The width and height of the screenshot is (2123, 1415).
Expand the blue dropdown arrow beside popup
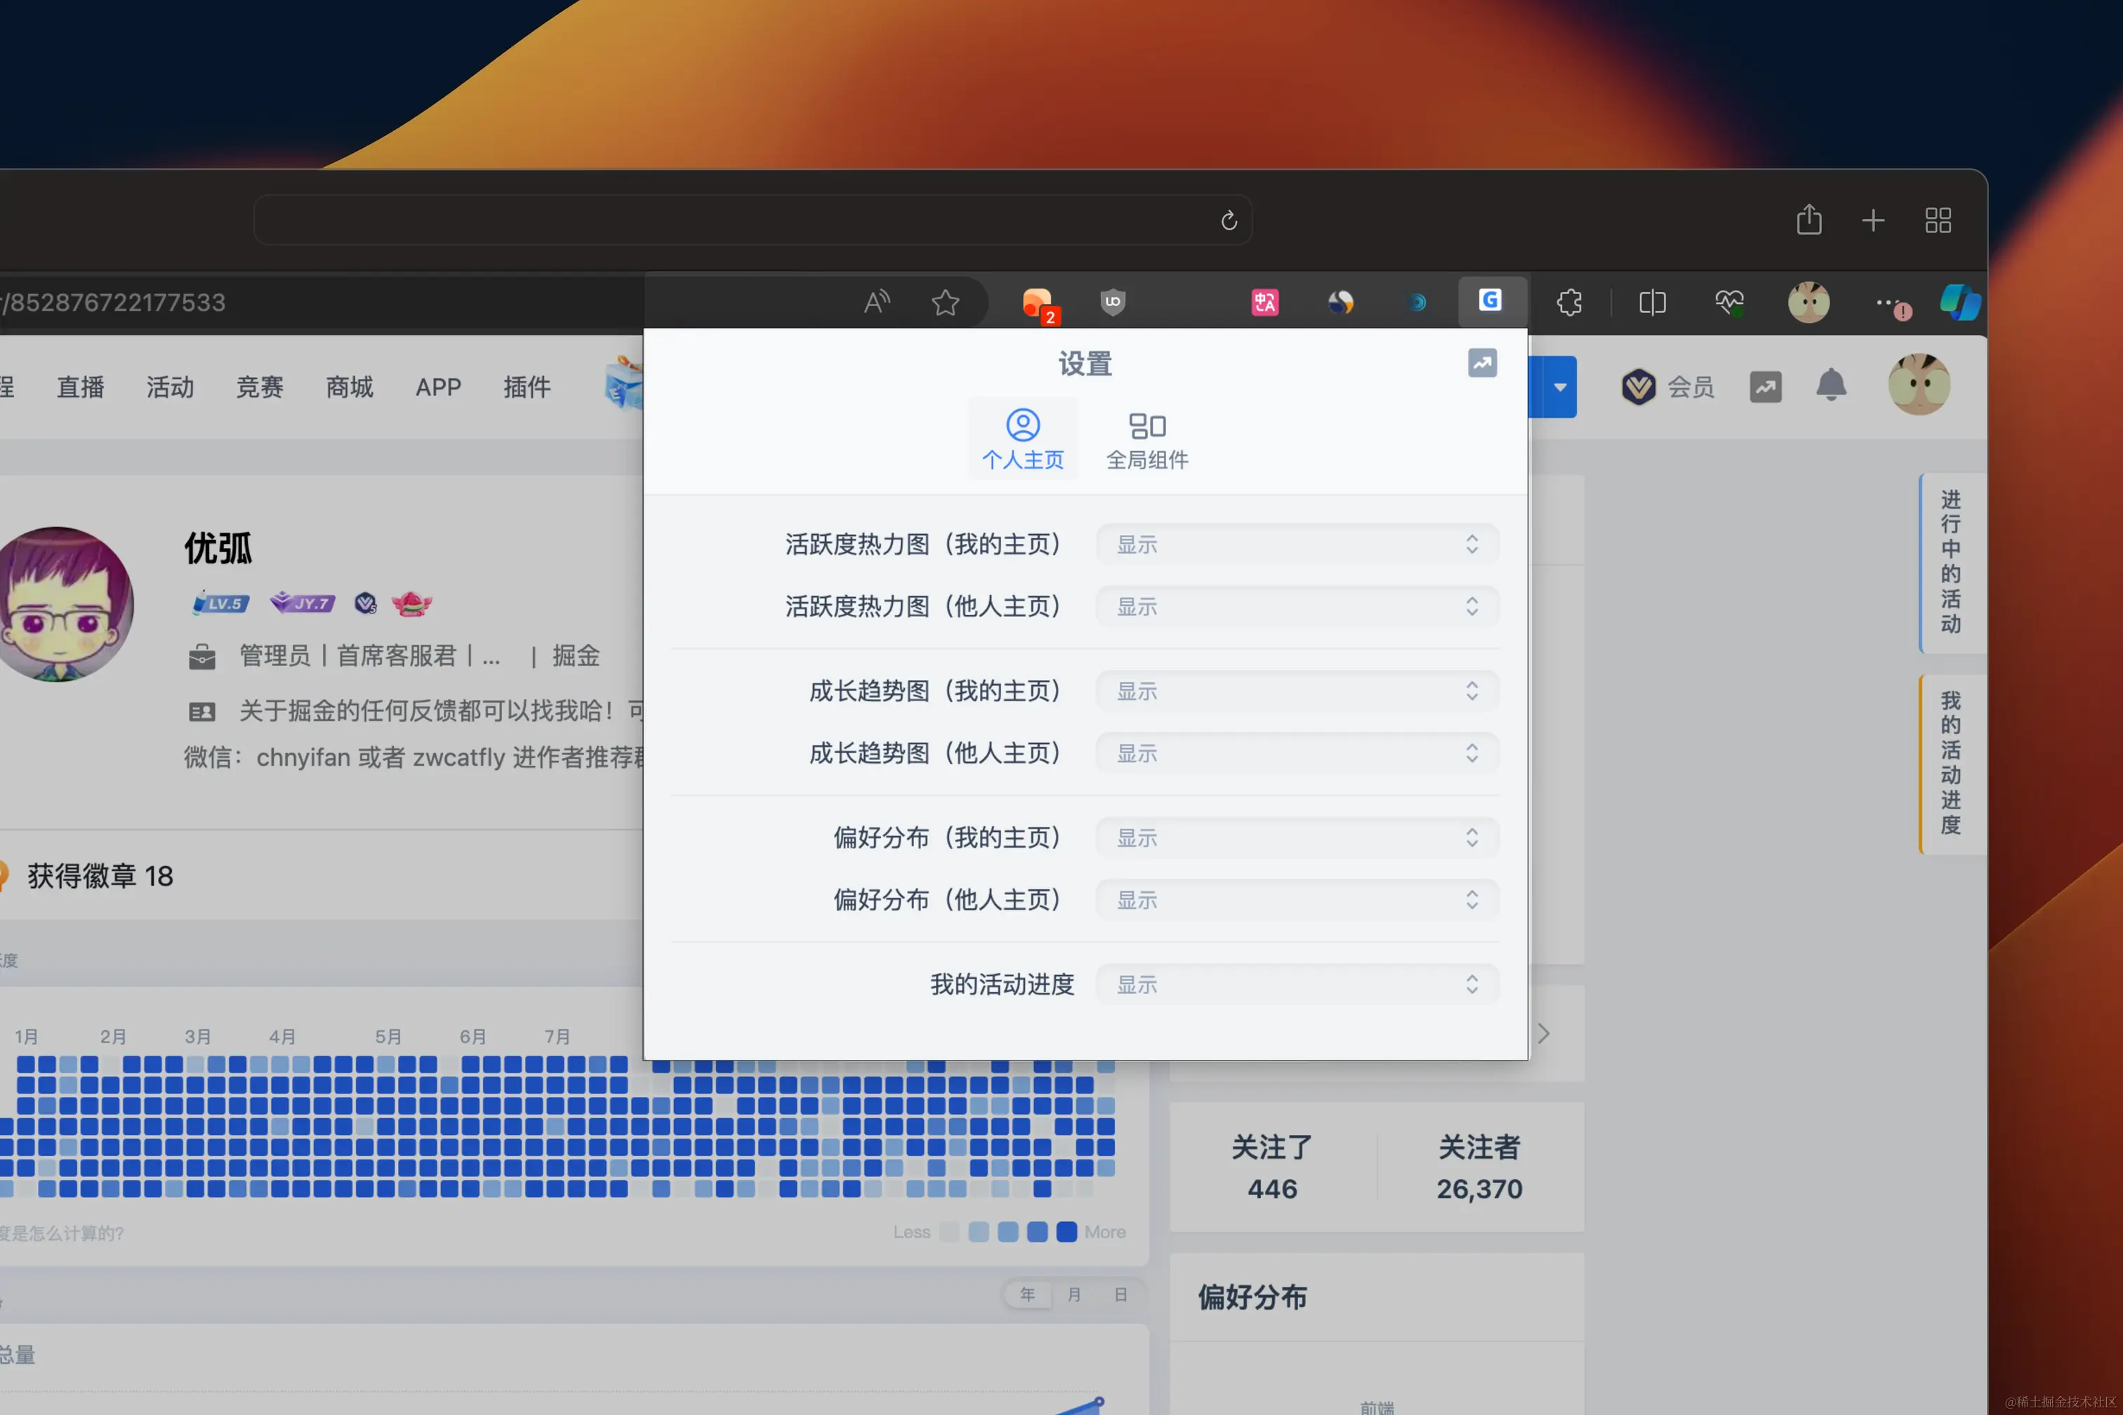pyautogui.click(x=1560, y=387)
